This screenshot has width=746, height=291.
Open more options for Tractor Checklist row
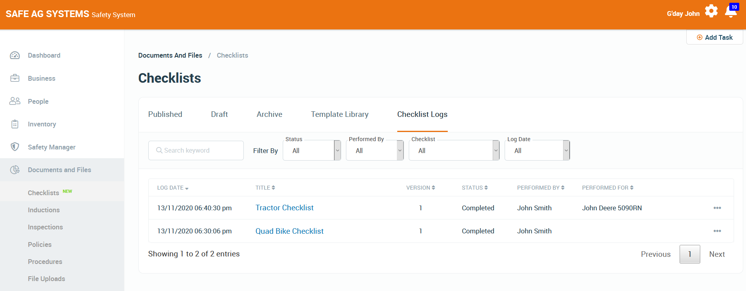coord(717,208)
